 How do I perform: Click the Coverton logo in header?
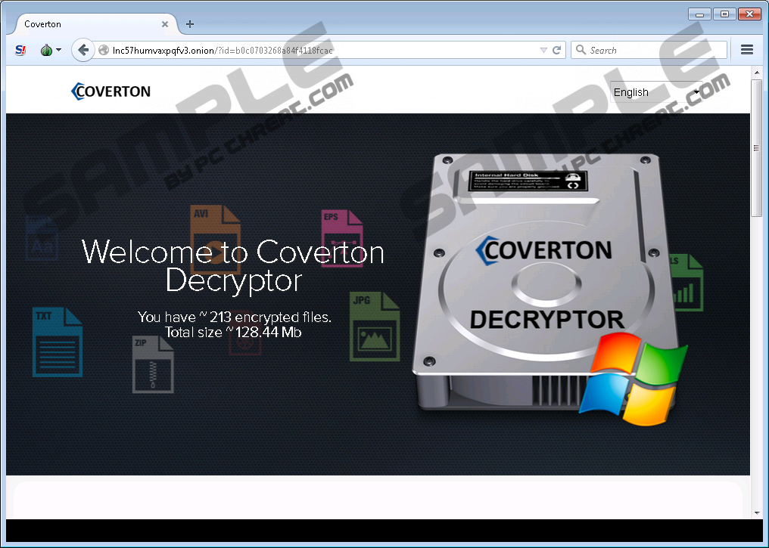[111, 91]
